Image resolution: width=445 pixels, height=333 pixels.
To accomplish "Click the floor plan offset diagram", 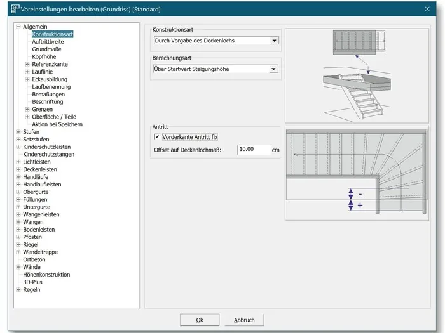I will [x=357, y=173].
